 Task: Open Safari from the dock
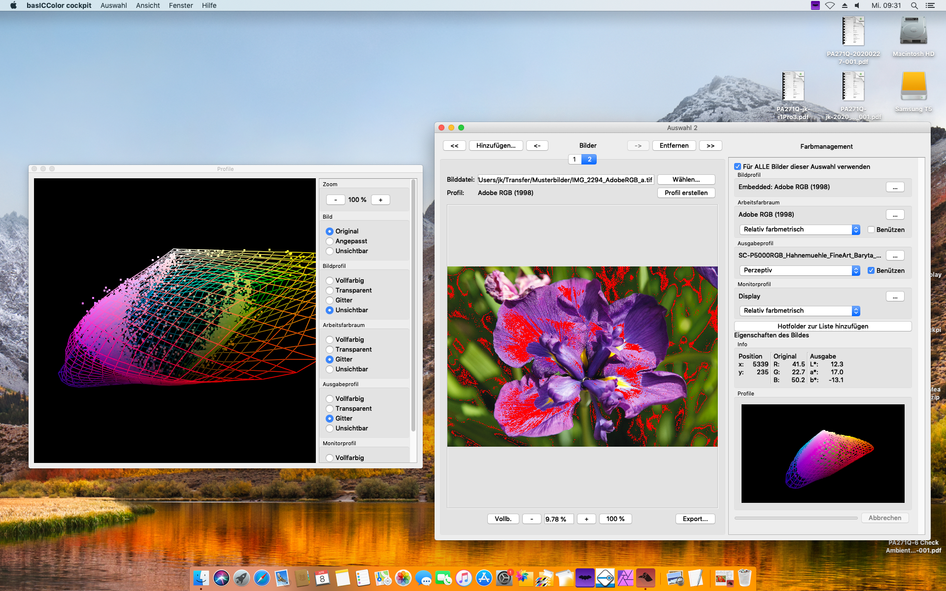tap(262, 578)
